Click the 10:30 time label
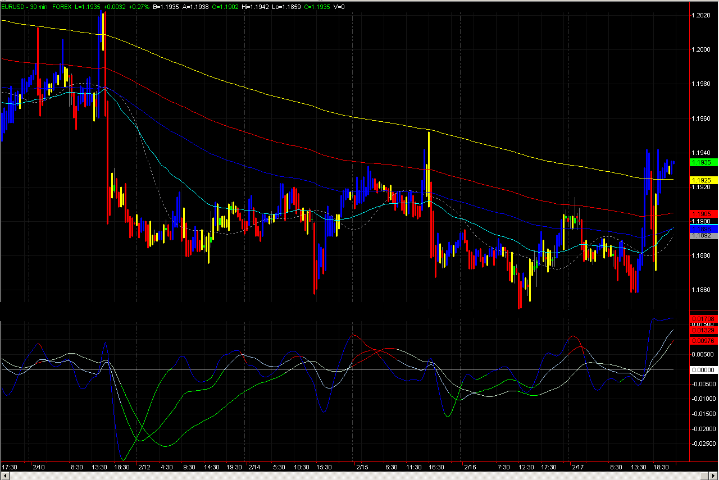The width and height of the screenshot is (719, 480). 302,467
